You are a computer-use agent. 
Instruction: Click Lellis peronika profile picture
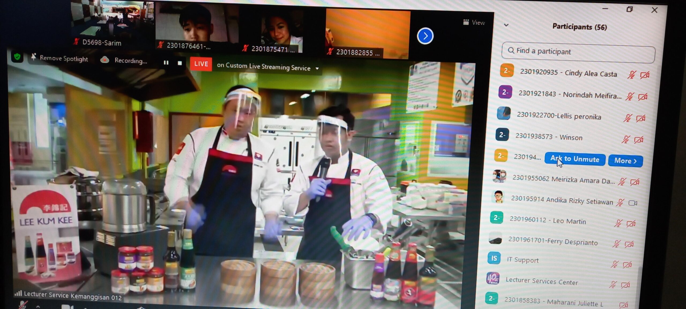click(504, 113)
